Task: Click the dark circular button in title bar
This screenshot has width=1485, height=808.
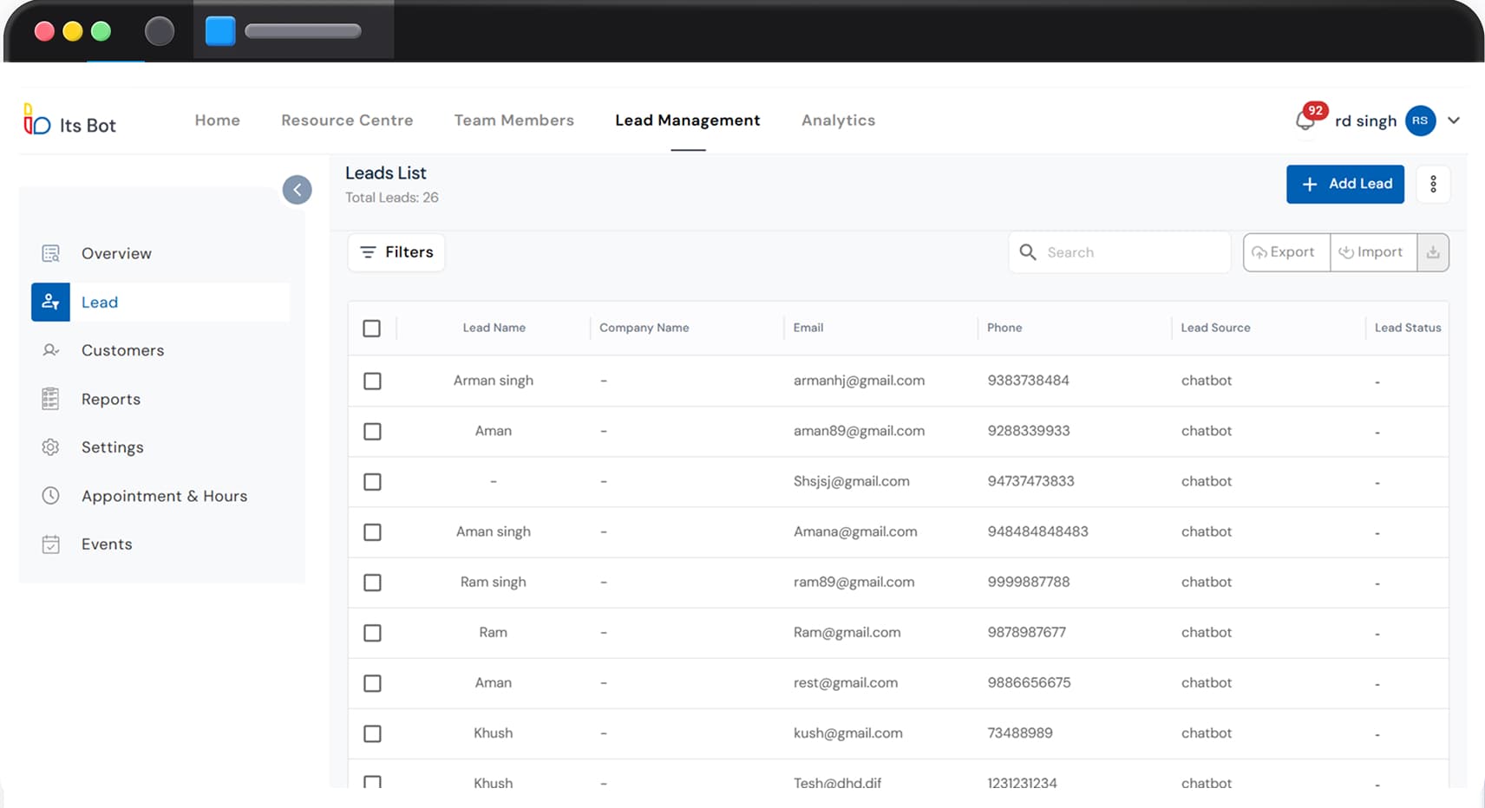Action: [x=160, y=31]
